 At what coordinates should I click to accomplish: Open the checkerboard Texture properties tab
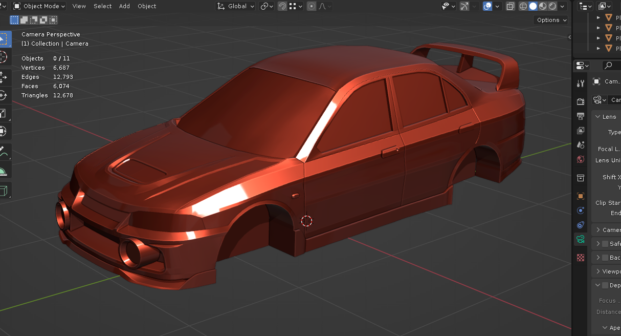tap(581, 257)
